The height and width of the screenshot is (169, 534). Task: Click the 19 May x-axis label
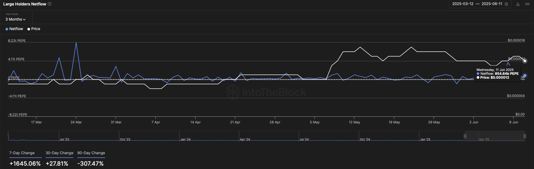[394, 122]
